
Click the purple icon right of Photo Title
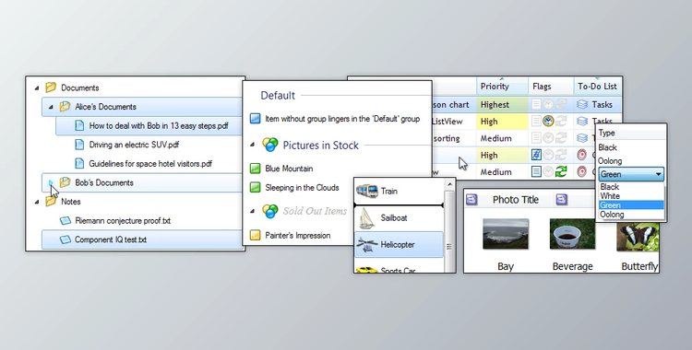coord(561,200)
